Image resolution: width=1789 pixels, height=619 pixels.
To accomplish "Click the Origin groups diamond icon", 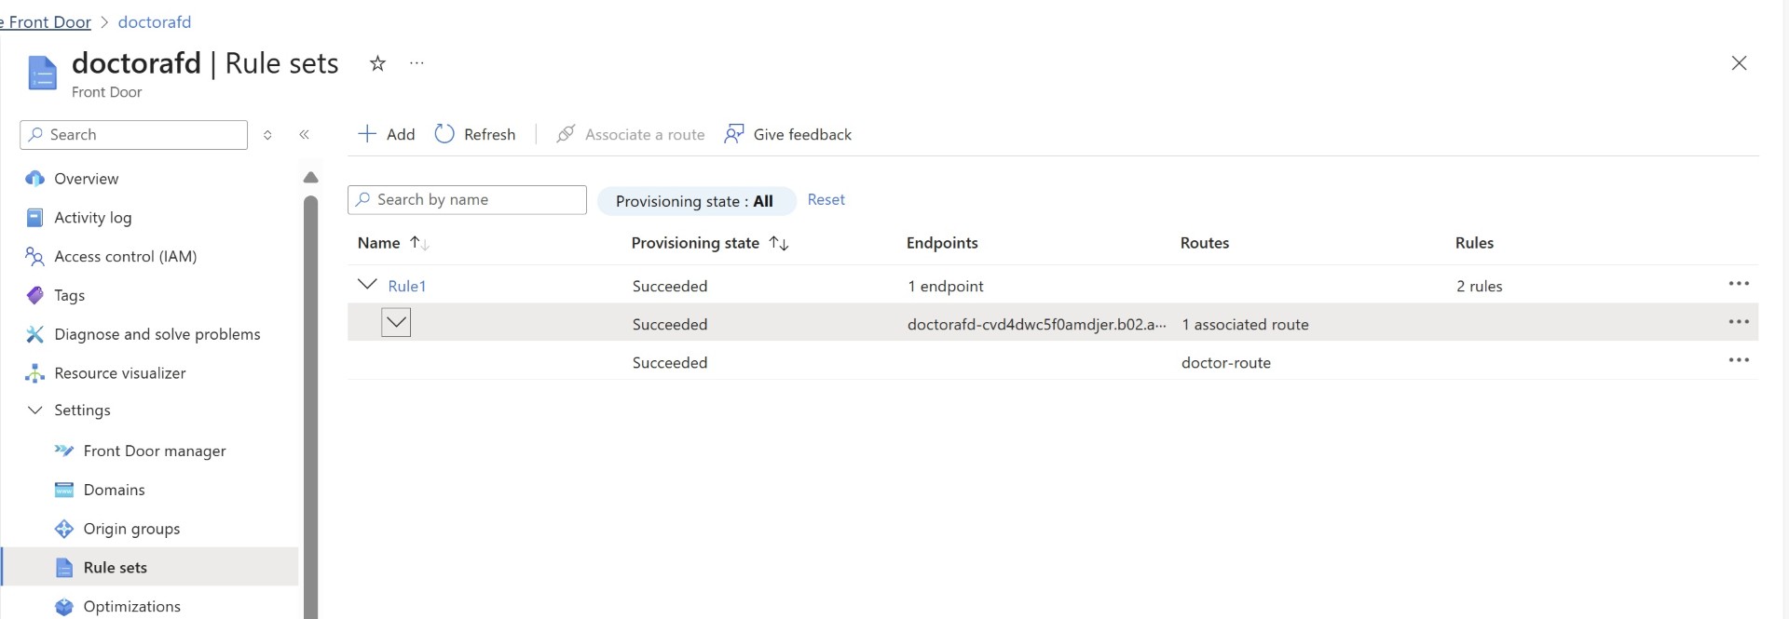I will click(63, 529).
